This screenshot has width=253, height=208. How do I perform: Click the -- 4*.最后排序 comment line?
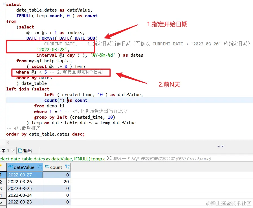tap(23, 128)
